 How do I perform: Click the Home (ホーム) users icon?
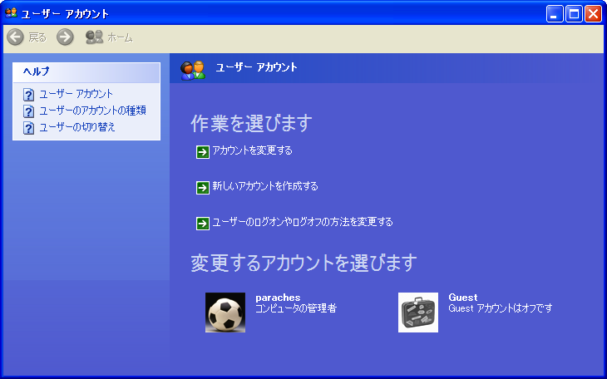click(95, 37)
